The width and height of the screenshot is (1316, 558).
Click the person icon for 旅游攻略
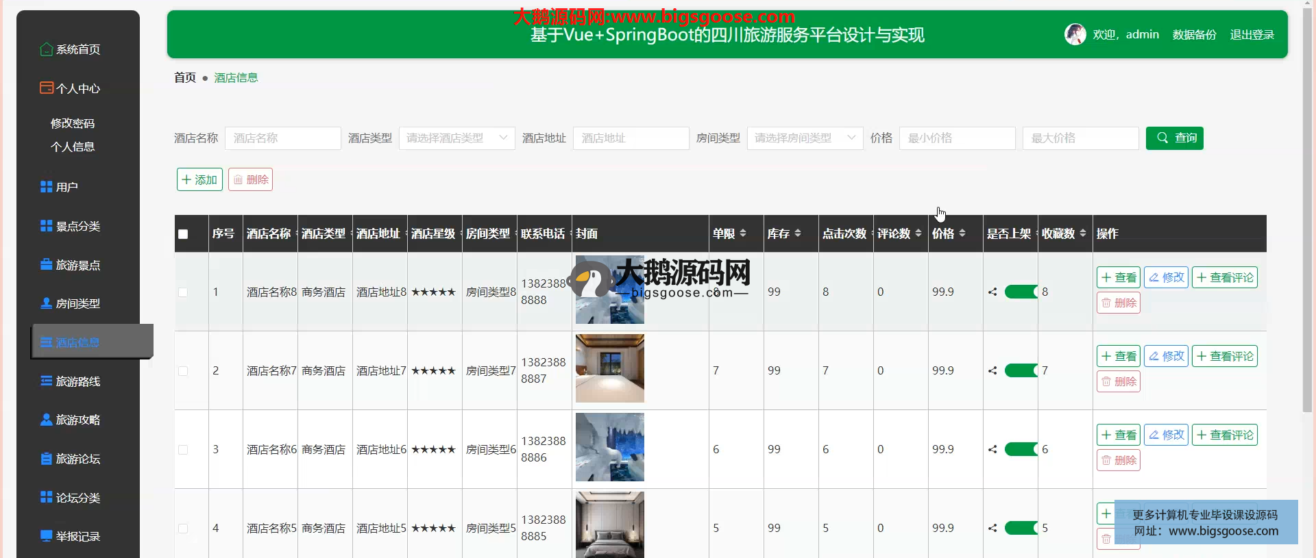[46, 420]
